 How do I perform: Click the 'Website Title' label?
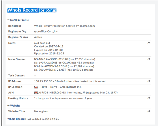(17, 112)
